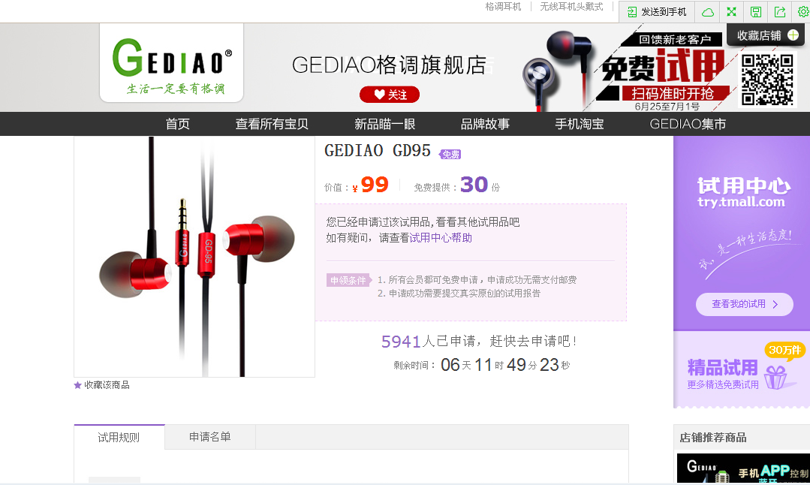Screen dimensions: 810x485
Task: Click the GD95 earphone product image
Action: pos(194,257)
